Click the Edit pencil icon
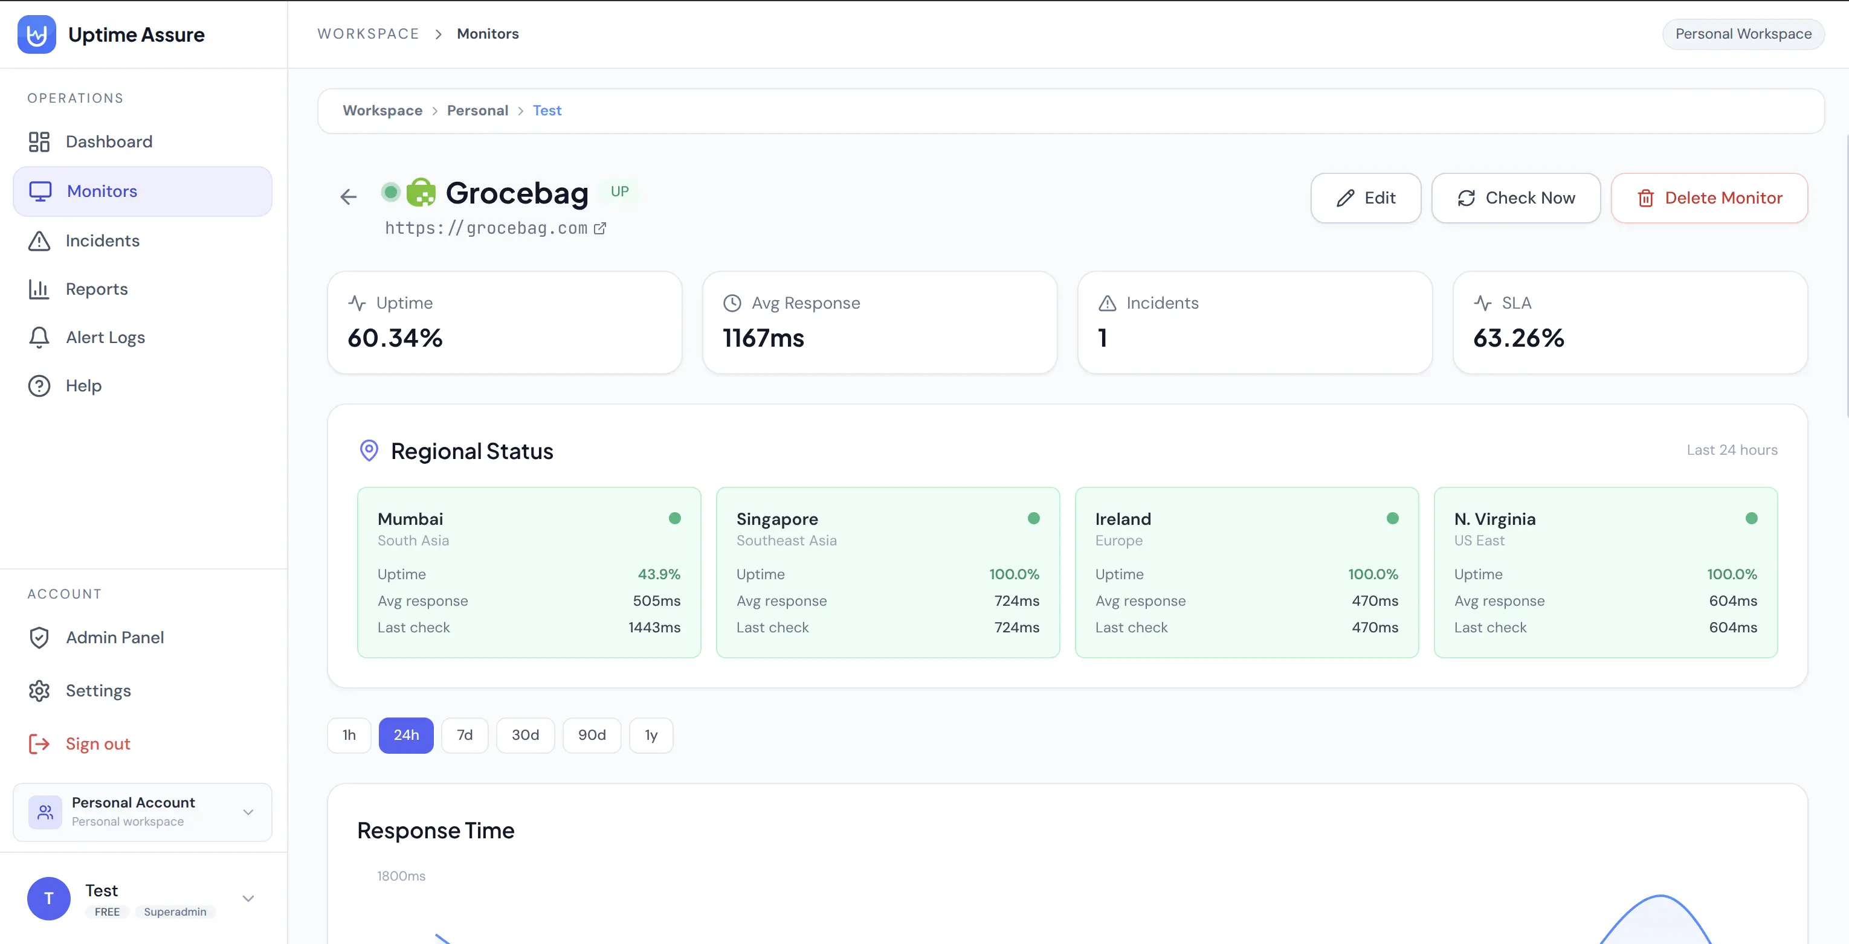Screen dimensions: 1849x944 (x=1346, y=198)
